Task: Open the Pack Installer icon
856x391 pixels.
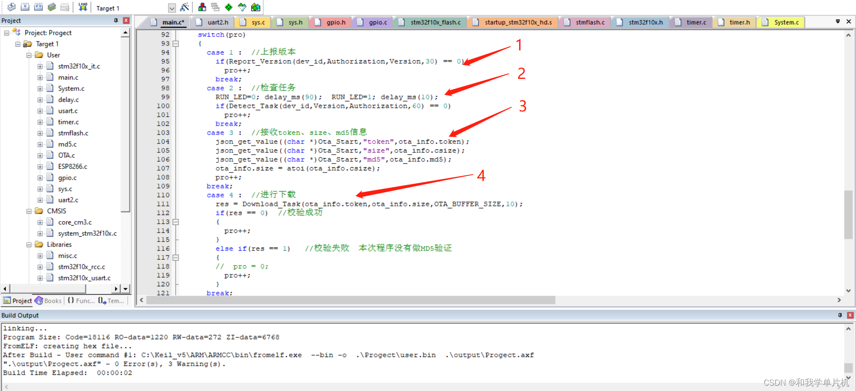Action: [256, 7]
